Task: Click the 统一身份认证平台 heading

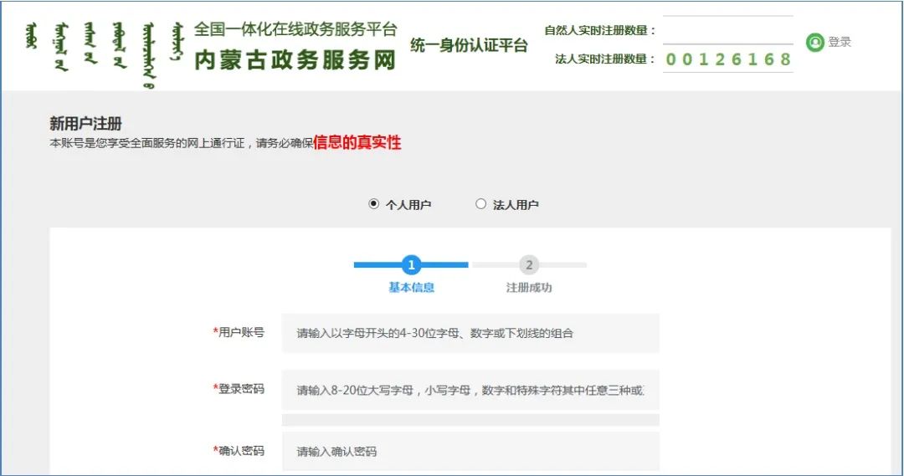Action: 469,45
